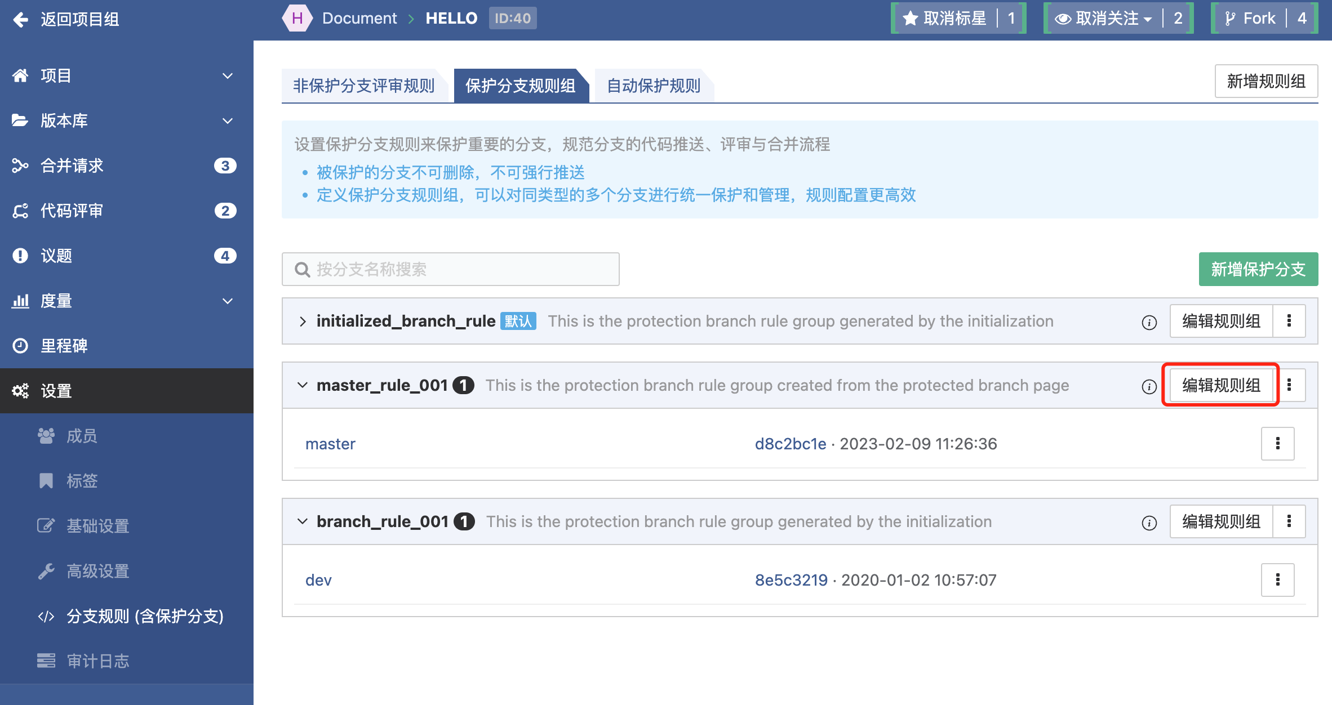Open three-dot menu for dev branch row

(x=1277, y=580)
